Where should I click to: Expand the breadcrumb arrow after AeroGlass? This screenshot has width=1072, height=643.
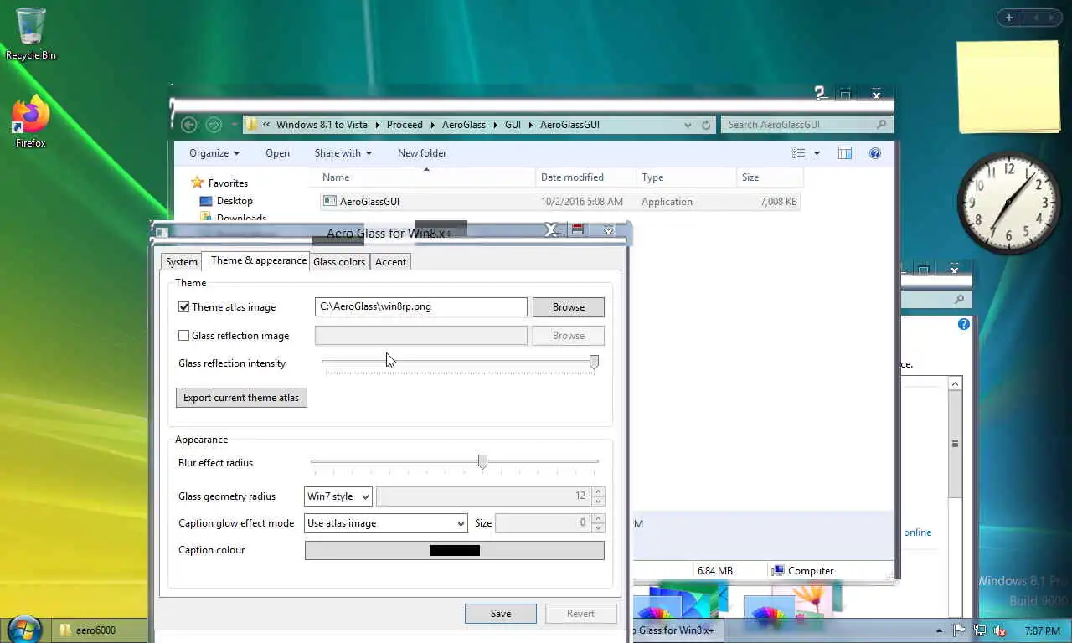pos(495,125)
